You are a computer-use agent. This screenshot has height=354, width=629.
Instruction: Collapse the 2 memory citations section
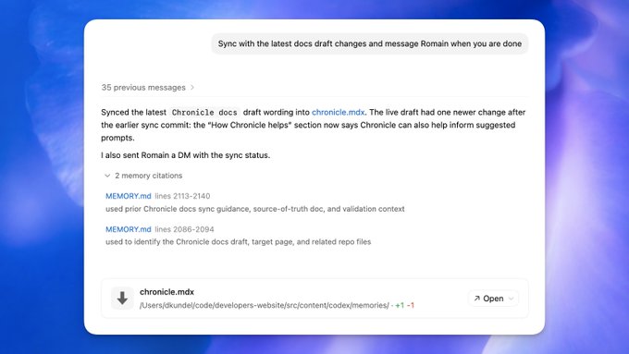point(143,176)
